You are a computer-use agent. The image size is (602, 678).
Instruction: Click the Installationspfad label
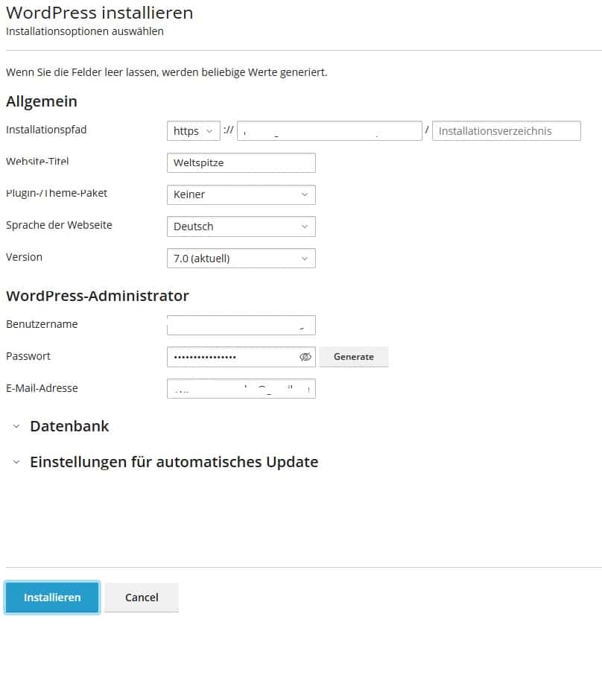point(46,130)
